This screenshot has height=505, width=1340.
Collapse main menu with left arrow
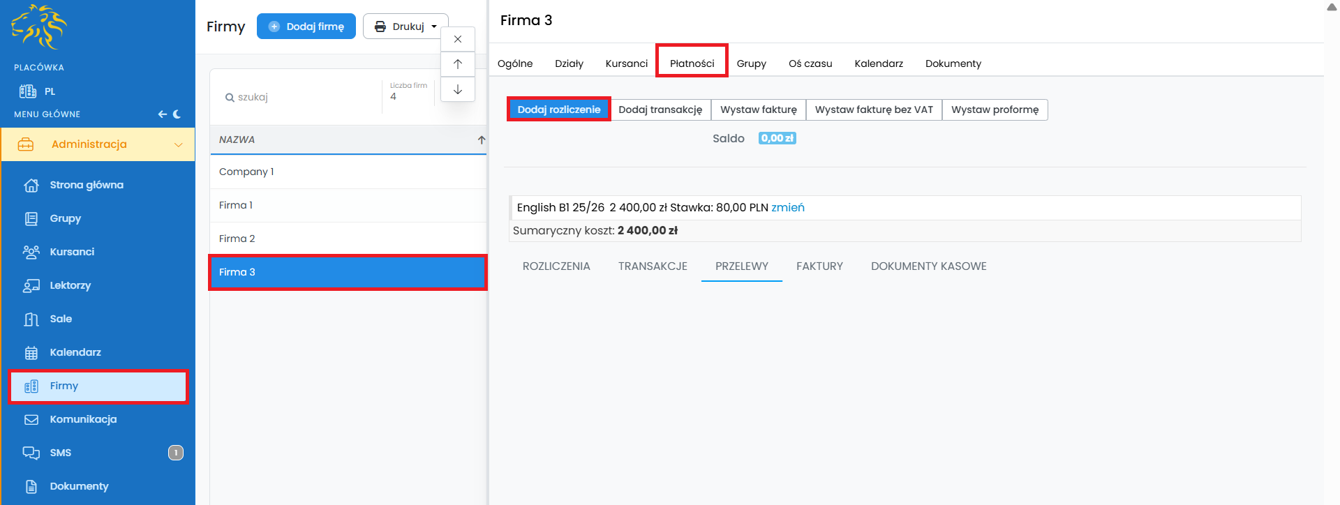click(162, 114)
